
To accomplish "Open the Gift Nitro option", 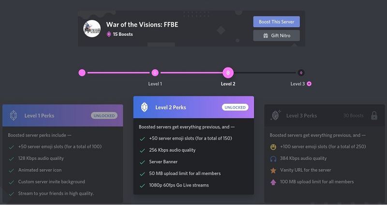I will 276,35.
